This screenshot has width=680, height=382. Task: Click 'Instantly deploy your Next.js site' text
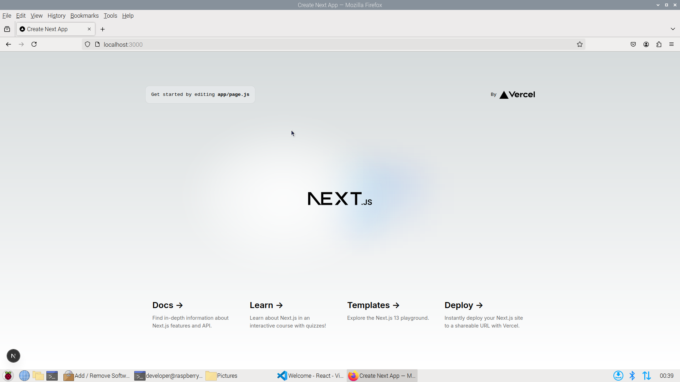point(483,318)
